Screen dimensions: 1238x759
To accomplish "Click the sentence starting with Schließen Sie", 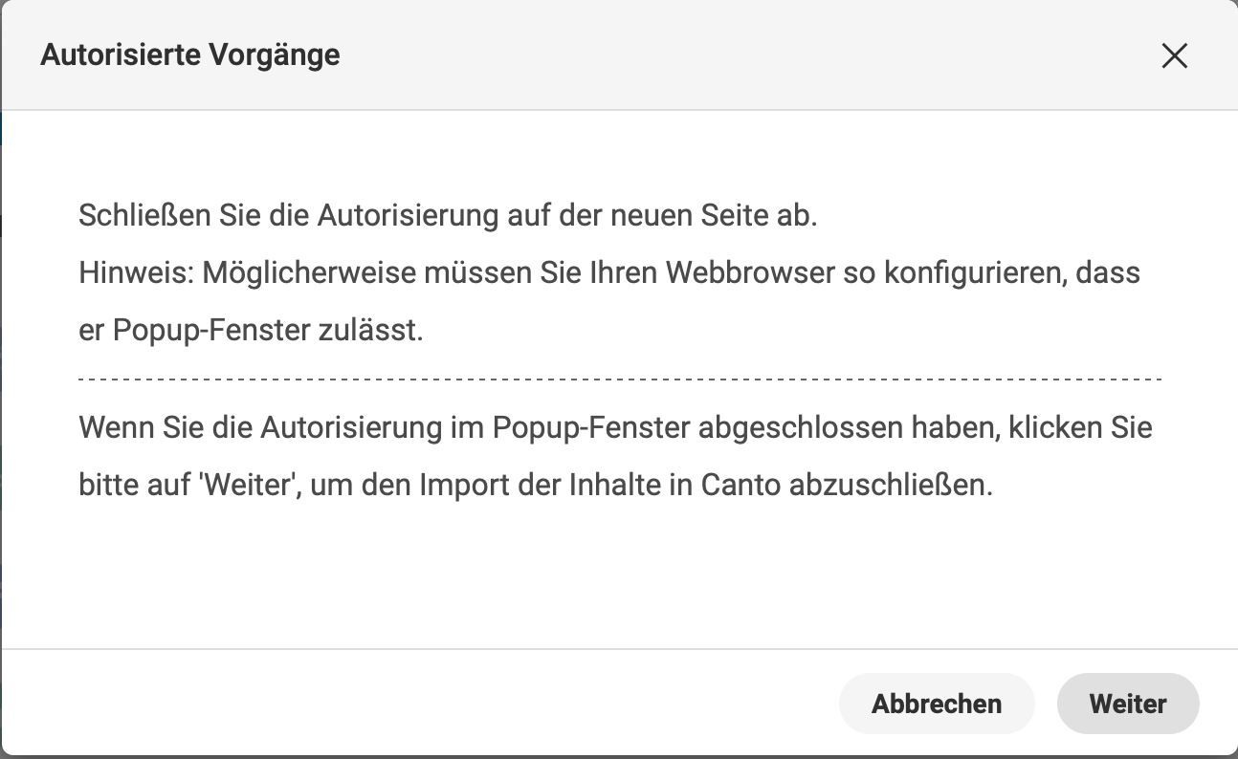I will point(448,215).
